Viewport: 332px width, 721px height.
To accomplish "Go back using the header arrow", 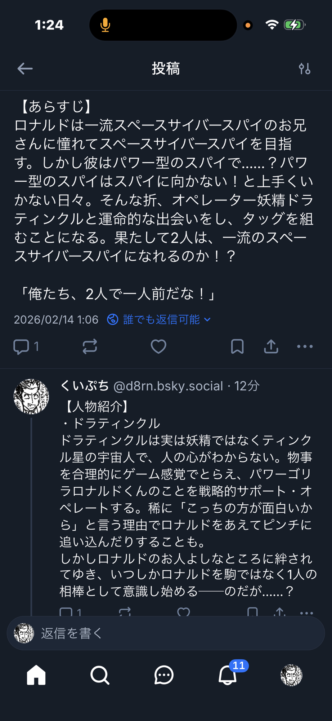I will 25,68.
